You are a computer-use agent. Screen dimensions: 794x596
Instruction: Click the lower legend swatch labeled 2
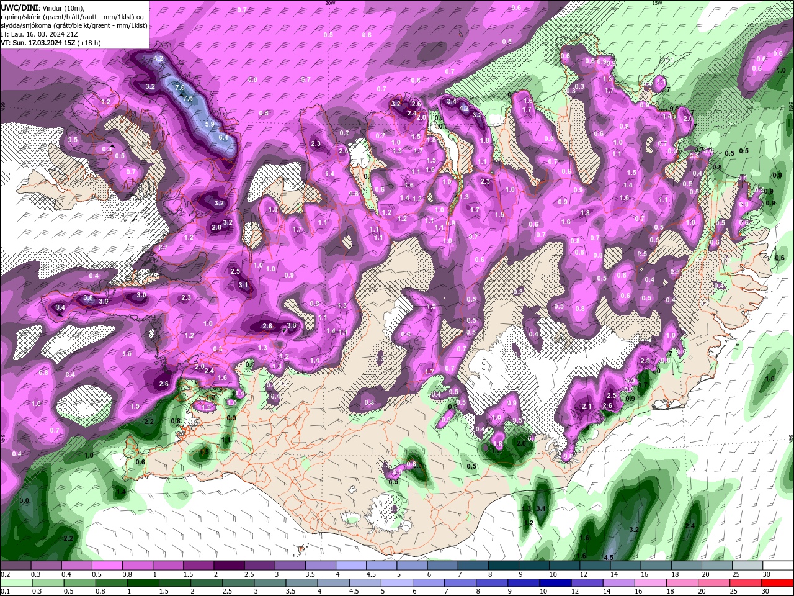[x=206, y=583]
